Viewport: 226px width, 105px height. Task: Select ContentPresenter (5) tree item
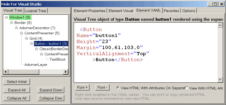(42, 33)
